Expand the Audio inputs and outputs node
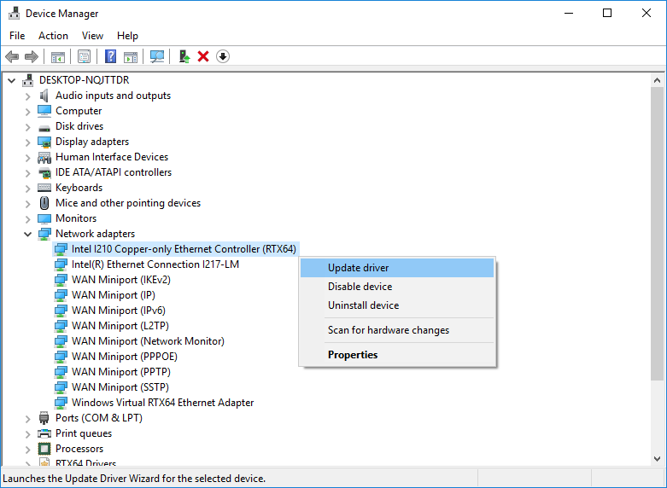 [28, 96]
